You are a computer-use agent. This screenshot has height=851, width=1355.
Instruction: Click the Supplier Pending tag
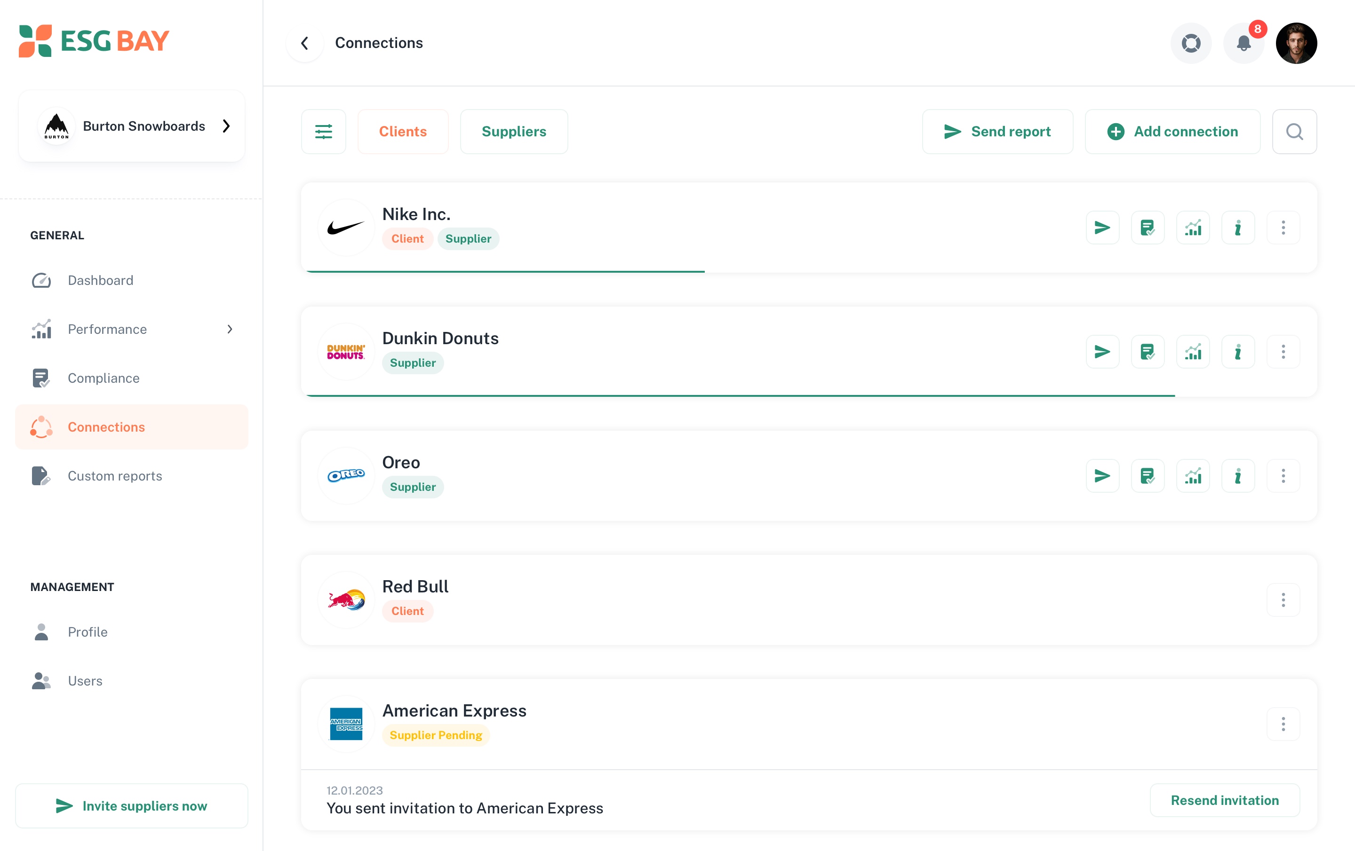[x=436, y=736]
